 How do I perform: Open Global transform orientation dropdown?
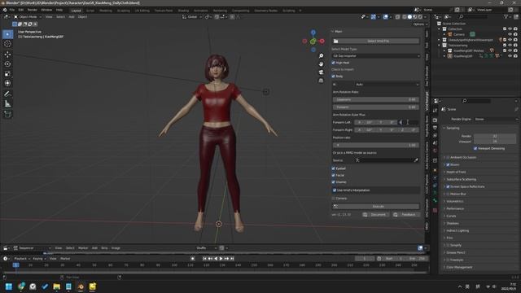pyautogui.click(x=192, y=16)
